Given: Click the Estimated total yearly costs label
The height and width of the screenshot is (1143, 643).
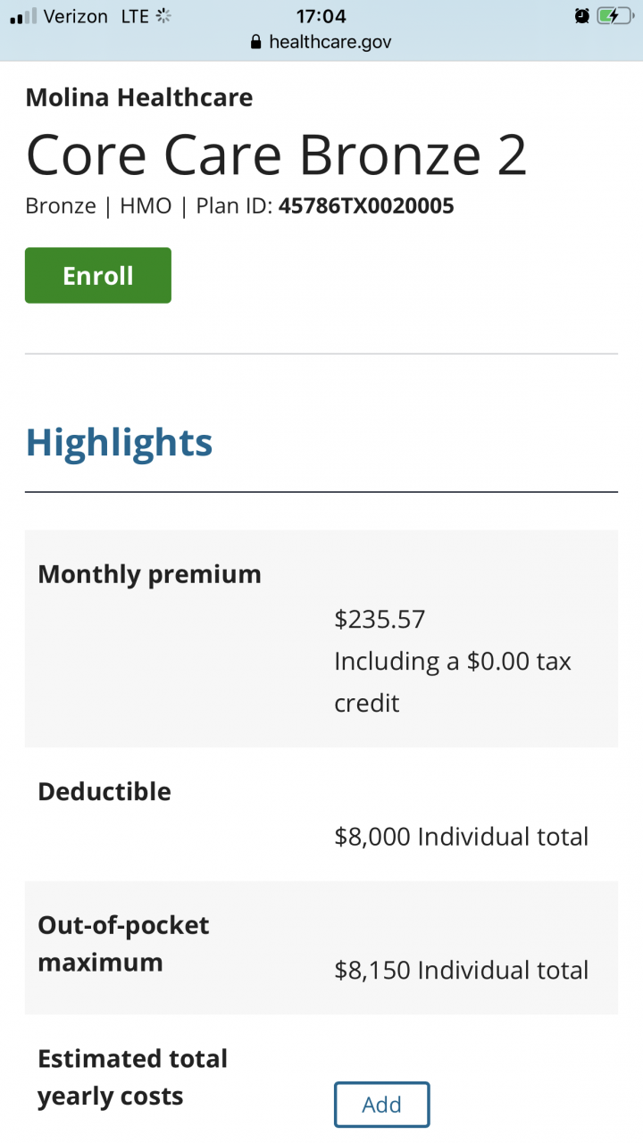Looking at the screenshot, I should [x=132, y=1078].
